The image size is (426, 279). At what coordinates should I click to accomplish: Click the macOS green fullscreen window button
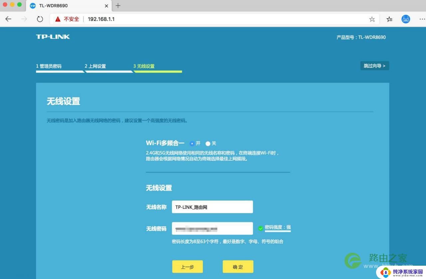pyautogui.click(x=19, y=5)
